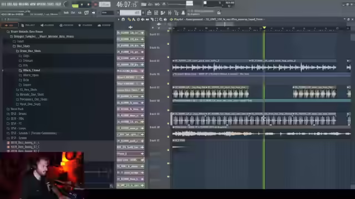
Task: Expand the Vocal_One_Shots folder
Action: 28,104
